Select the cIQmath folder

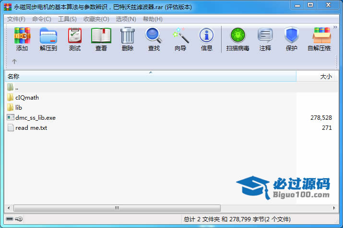click(x=27, y=98)
